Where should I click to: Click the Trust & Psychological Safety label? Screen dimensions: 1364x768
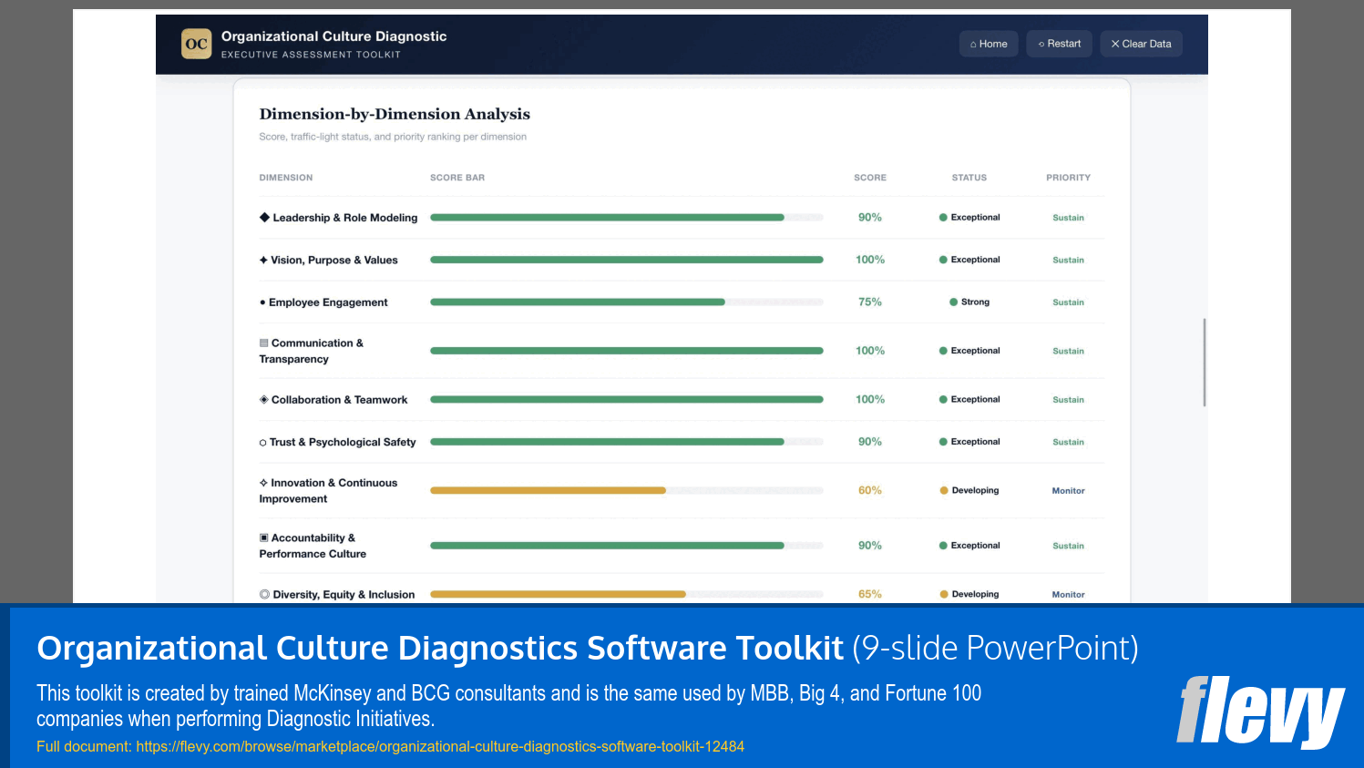tap(343, 443)
